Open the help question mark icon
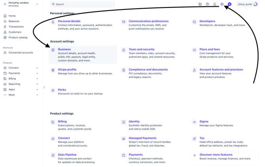Image resolution: width=265 pixels, height=167 pixels. (207, 4)
